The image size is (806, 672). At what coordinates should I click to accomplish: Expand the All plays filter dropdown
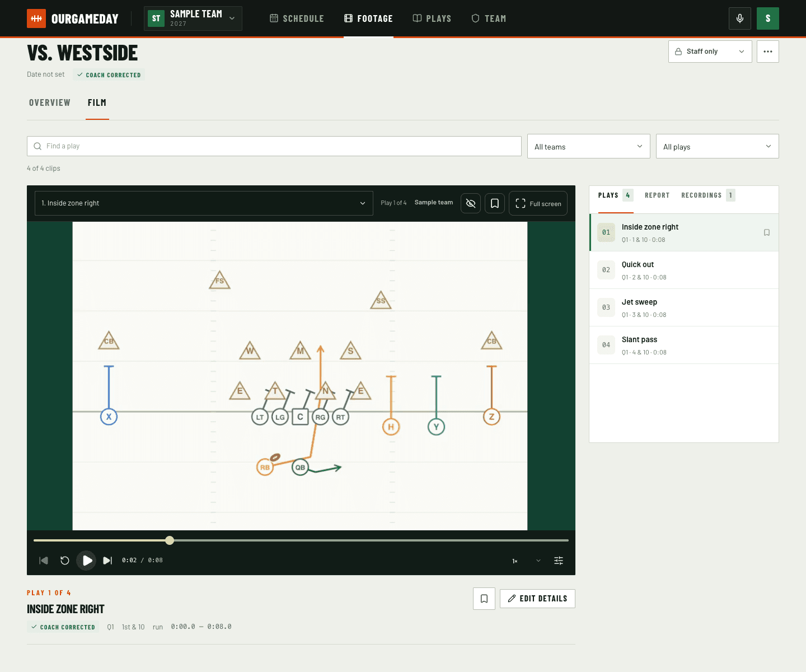(718, 146)
